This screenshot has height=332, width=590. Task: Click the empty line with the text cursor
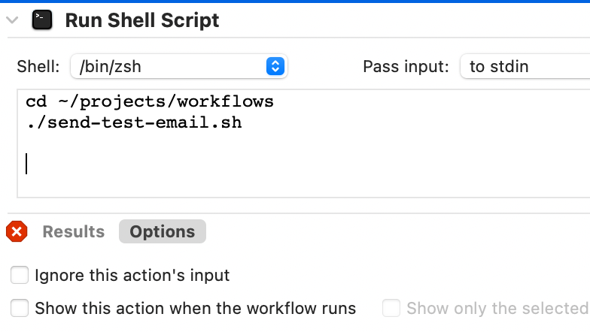coord(151,164)
